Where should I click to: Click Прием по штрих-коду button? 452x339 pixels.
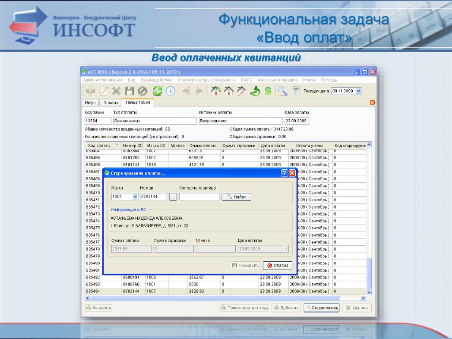[x=245, y=308]
